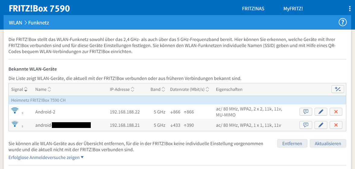The height and width of the screenshot is (169, 355).
Task: Sort the list by IP-Adresse
Action: tap(122, 90)
